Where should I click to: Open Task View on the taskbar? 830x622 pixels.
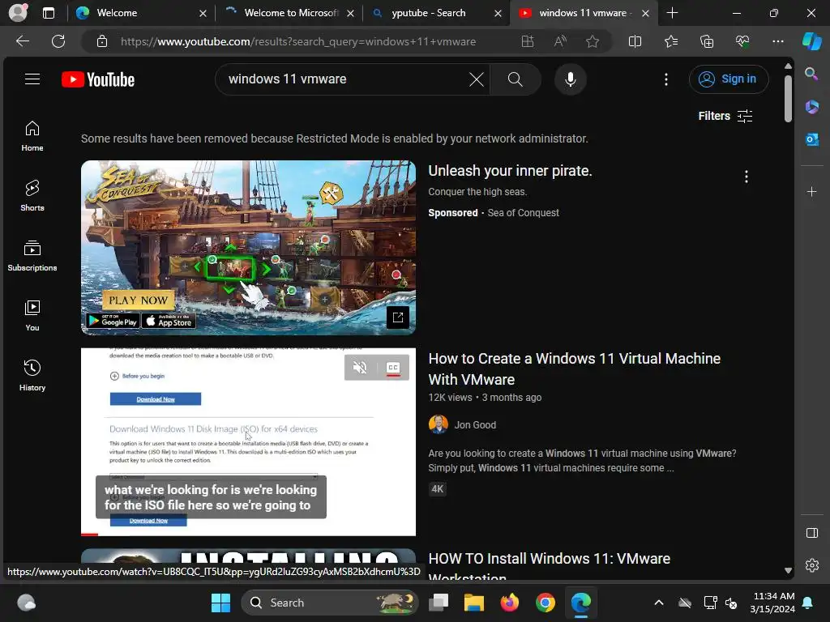click(x=439, y=603)
